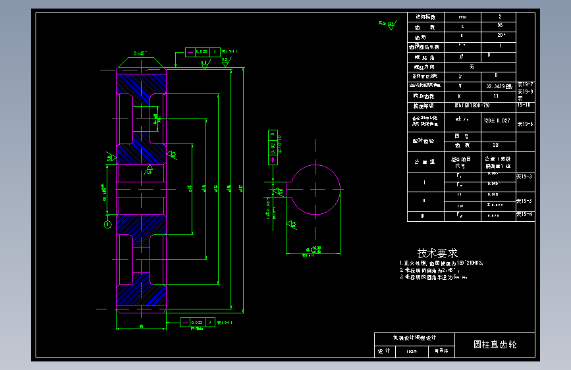
Task: Click the 技术要求 heading
Action: pyautogui.click(x=437, y=253)
